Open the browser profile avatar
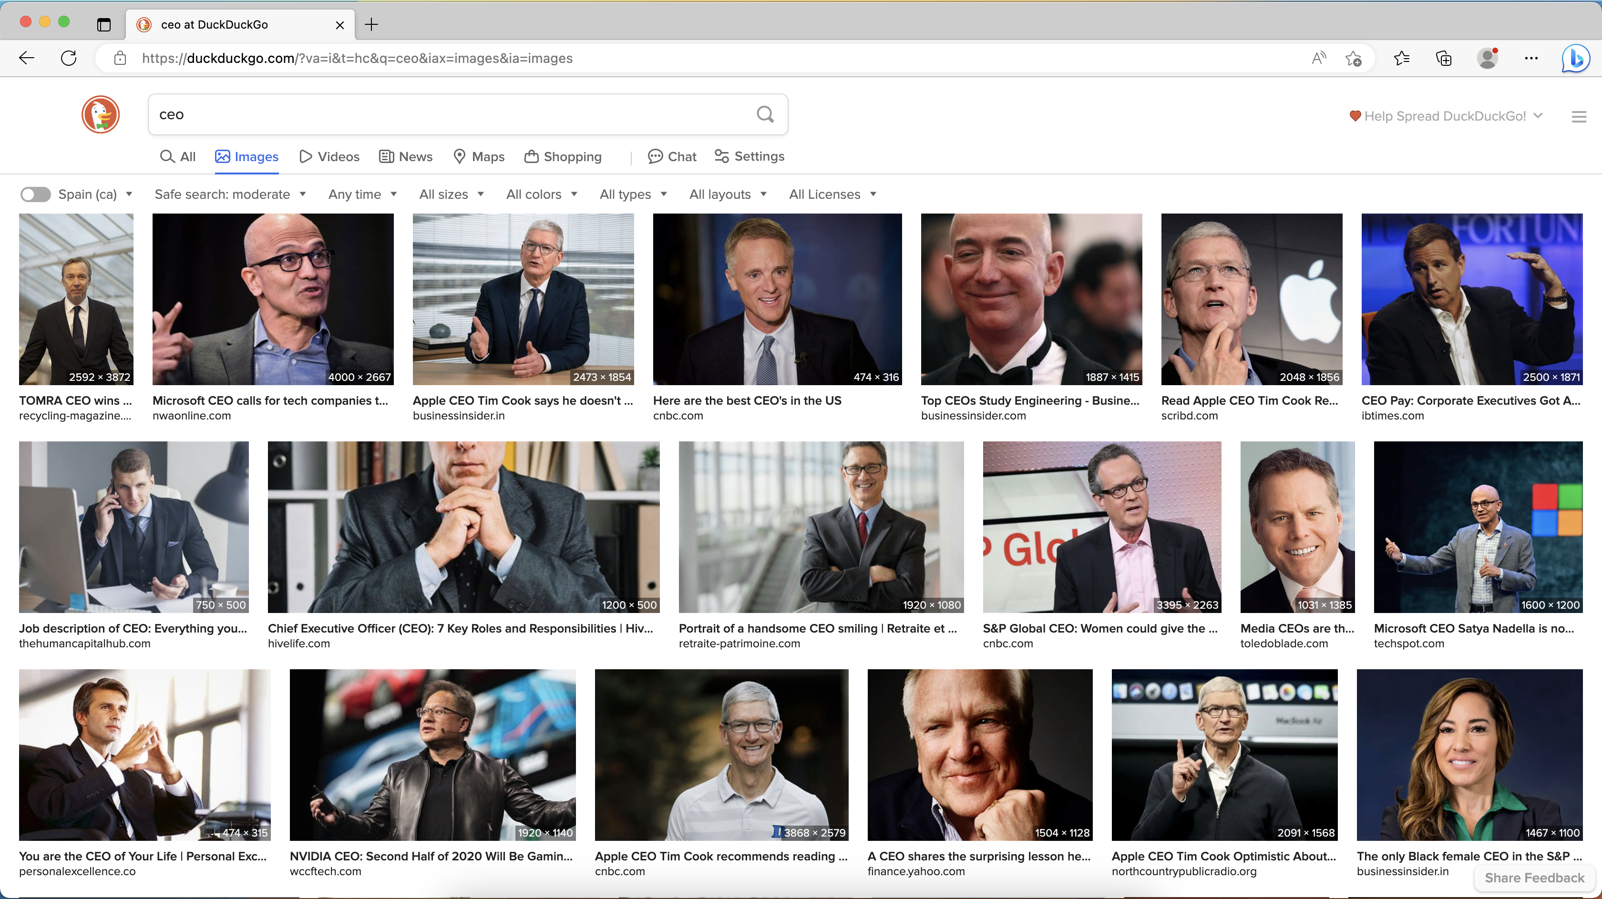The width and height of the screenshot is (1602, 899). 1488,59
